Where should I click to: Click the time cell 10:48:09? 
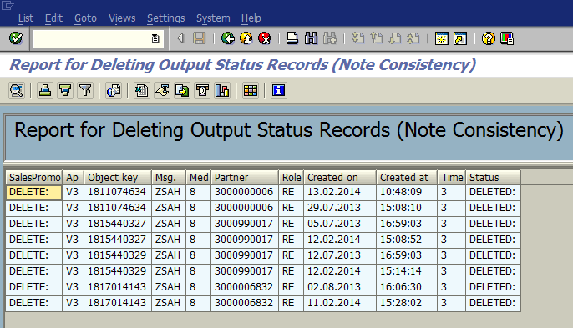click(407, 192)
